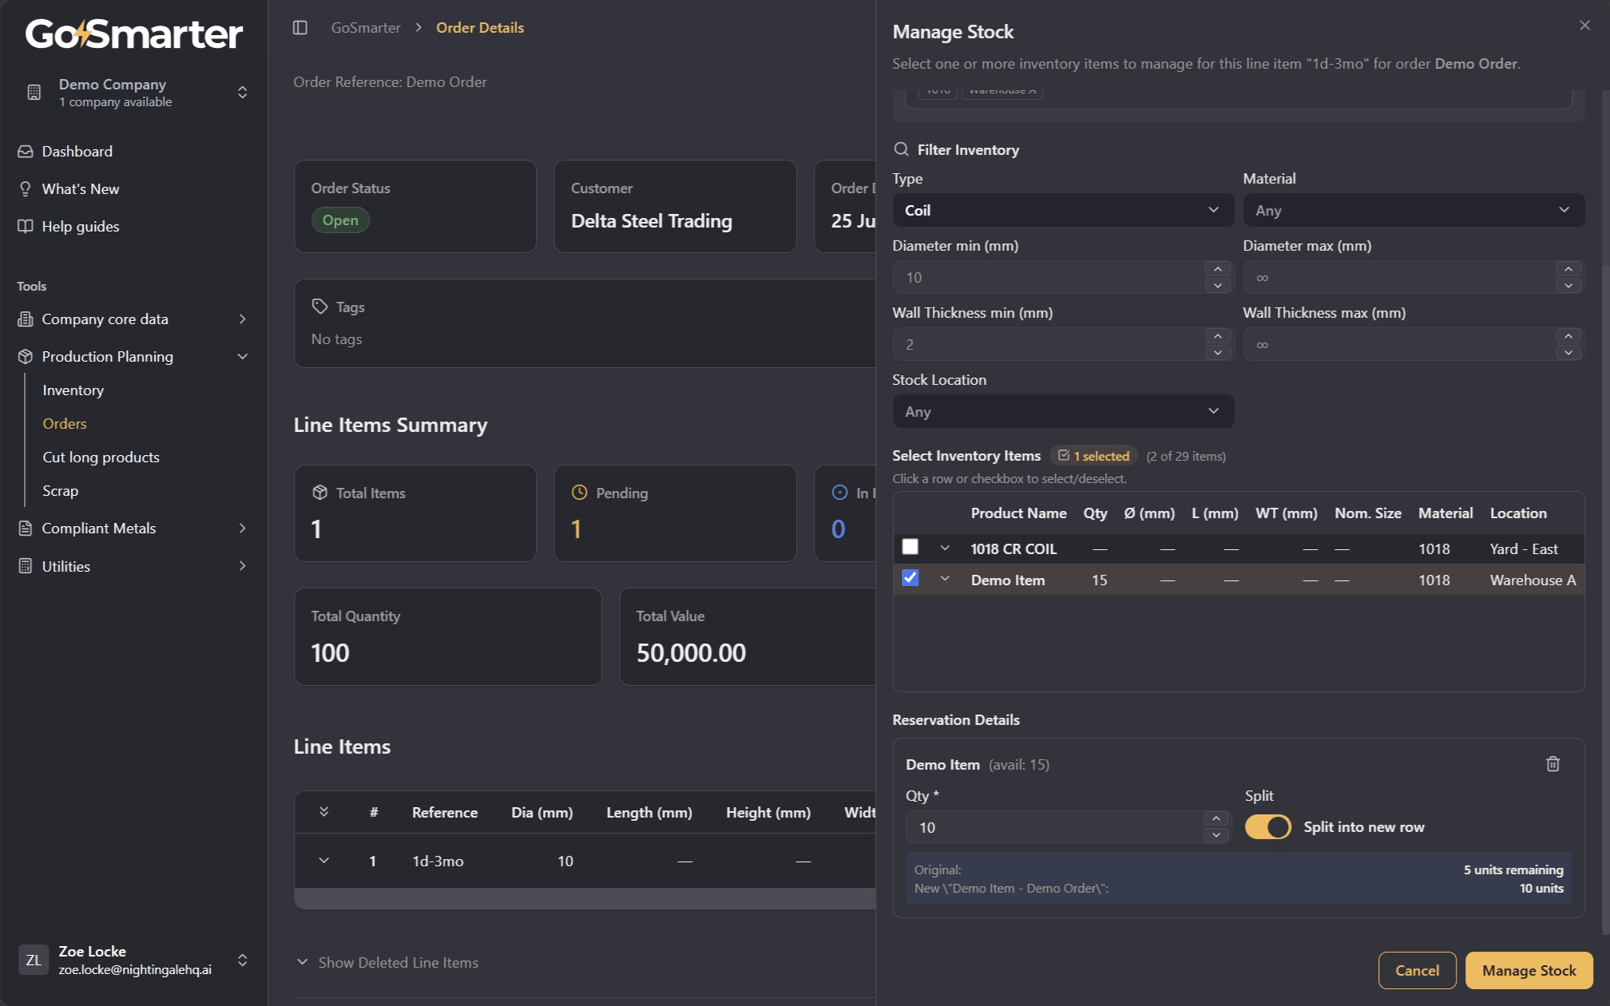Click Manage Stock button

1529,970
